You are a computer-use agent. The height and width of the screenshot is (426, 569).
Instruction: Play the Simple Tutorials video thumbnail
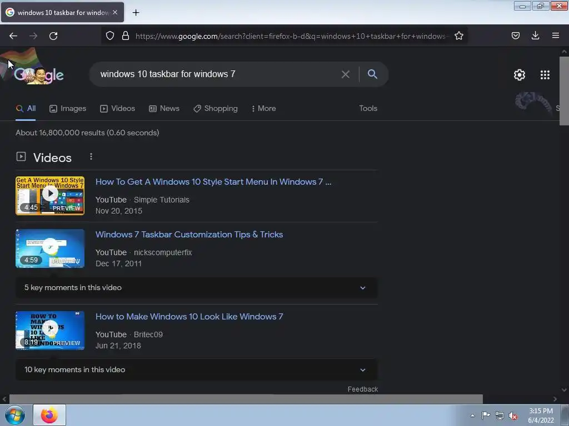(50, 196)
